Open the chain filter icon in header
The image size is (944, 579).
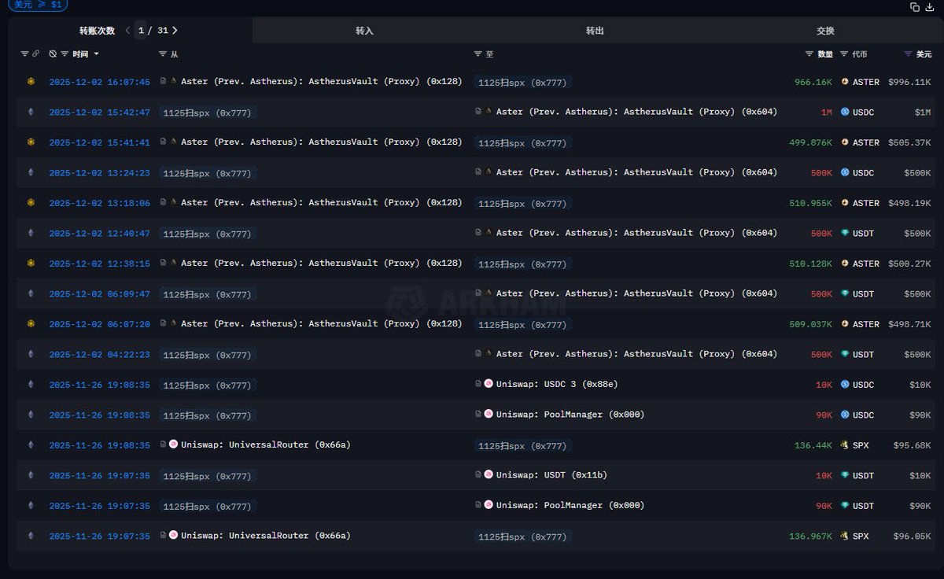[24, 53]
